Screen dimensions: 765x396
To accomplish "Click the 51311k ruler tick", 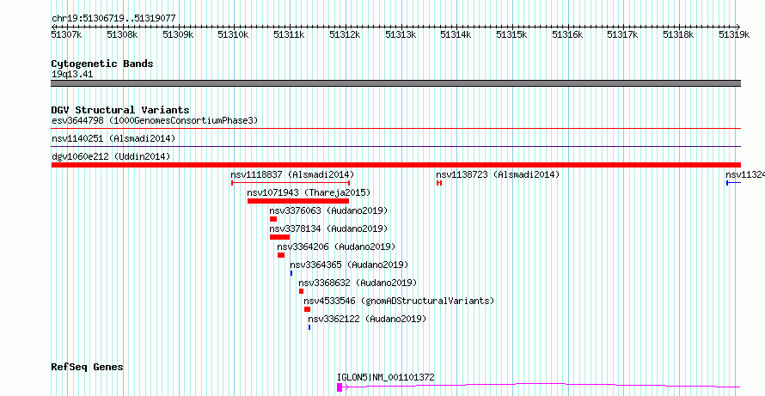I will [x=290, y=34].
